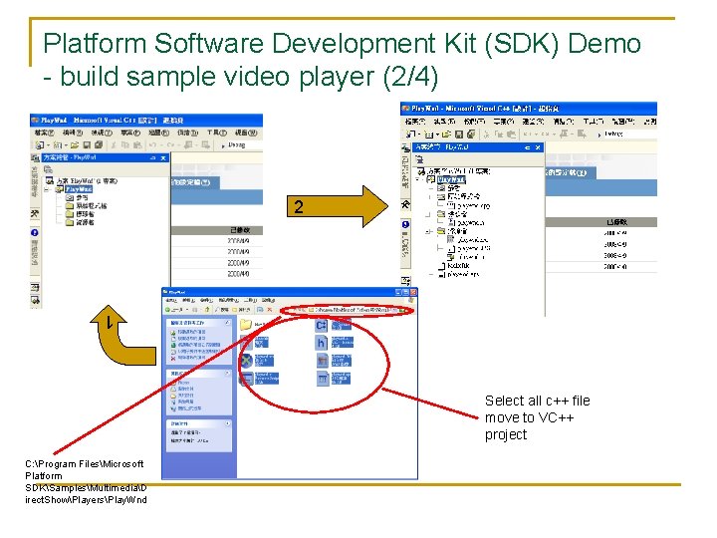Open the Server Explorer side icon in the left window
This screenshot has width=717, height=538.
tap(35, 158)
